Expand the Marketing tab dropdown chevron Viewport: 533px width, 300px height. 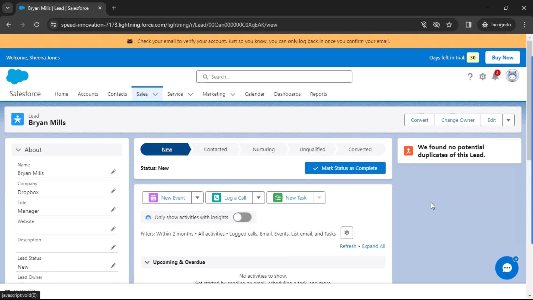233,94
